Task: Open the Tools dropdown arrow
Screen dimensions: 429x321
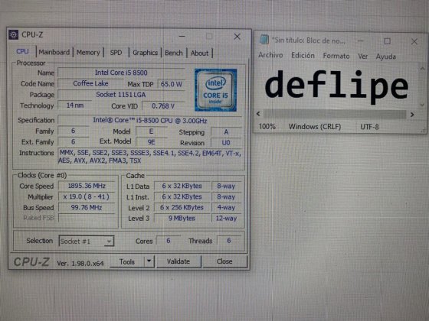Action: [x=149, y=261]
